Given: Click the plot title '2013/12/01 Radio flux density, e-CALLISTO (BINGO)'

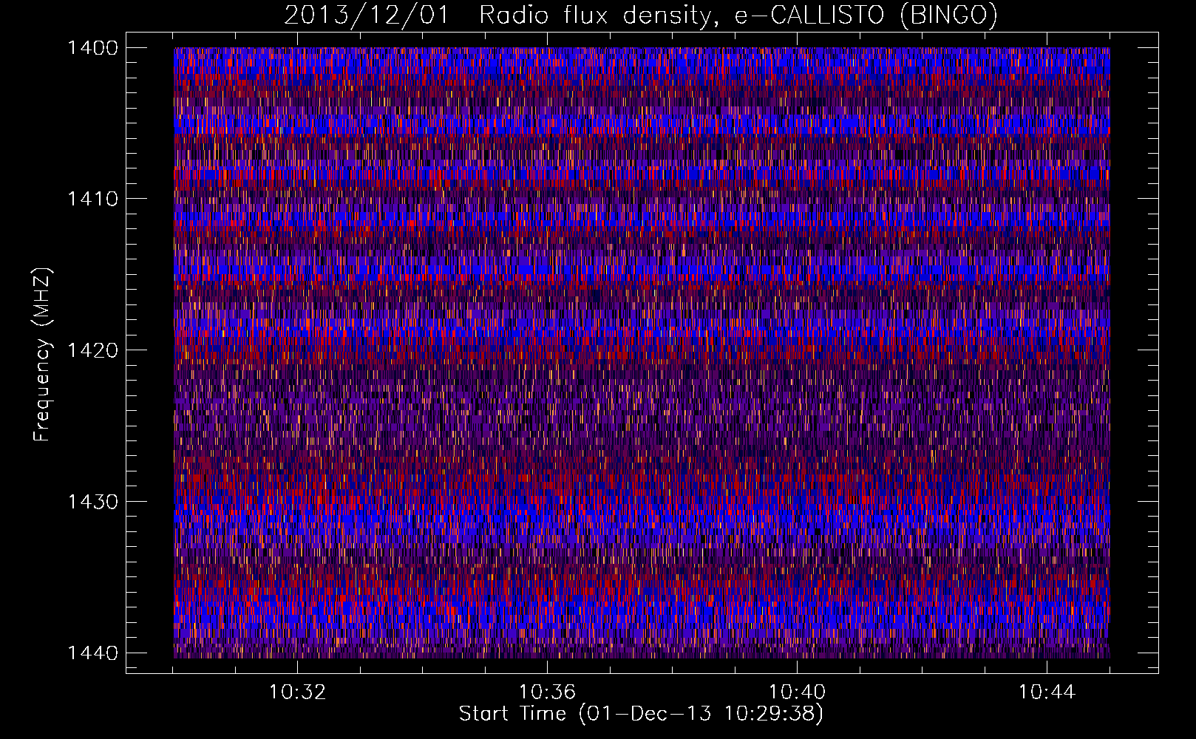Looking at the screenshot, I should [641, 16].
